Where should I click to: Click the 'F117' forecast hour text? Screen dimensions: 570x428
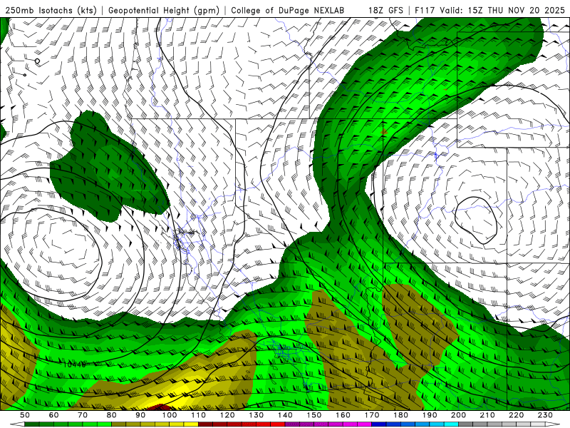pos(425,11)
